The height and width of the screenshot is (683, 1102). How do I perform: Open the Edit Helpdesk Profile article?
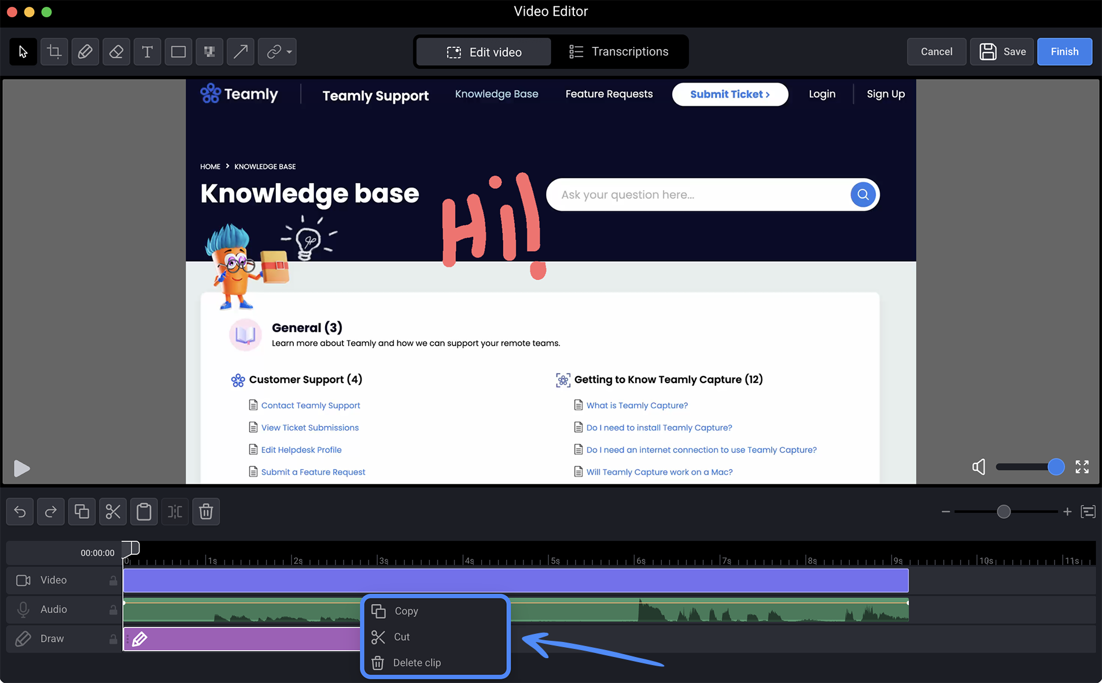pyautogui.click(x=301, y=450)
